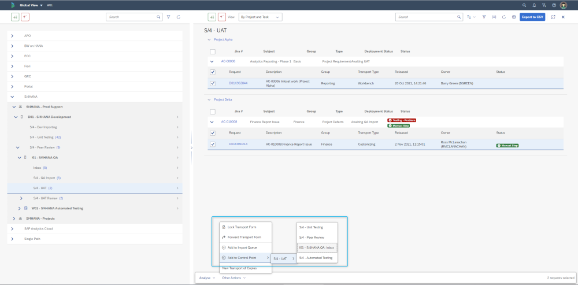Click the Export to CSV button
Image resolution: width=578 pixels, height=285 pixels.
pos(532,17)
